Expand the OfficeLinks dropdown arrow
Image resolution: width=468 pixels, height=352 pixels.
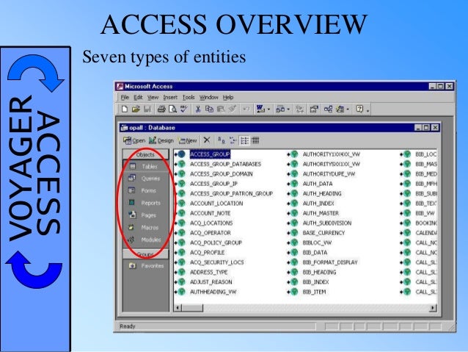[x=268, y=109]
